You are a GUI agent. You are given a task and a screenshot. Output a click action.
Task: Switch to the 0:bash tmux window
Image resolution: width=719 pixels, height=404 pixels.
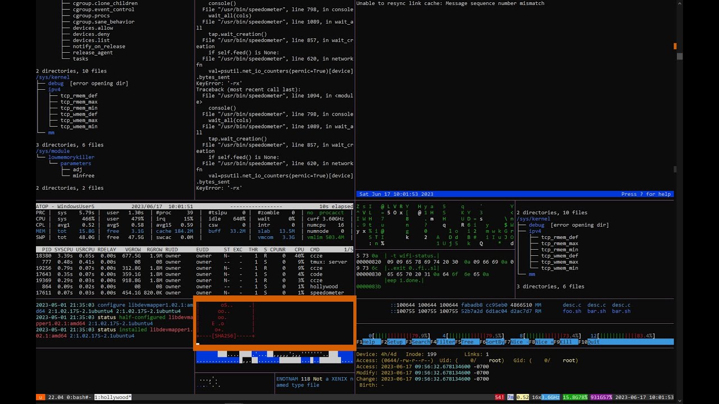(78, 397)
